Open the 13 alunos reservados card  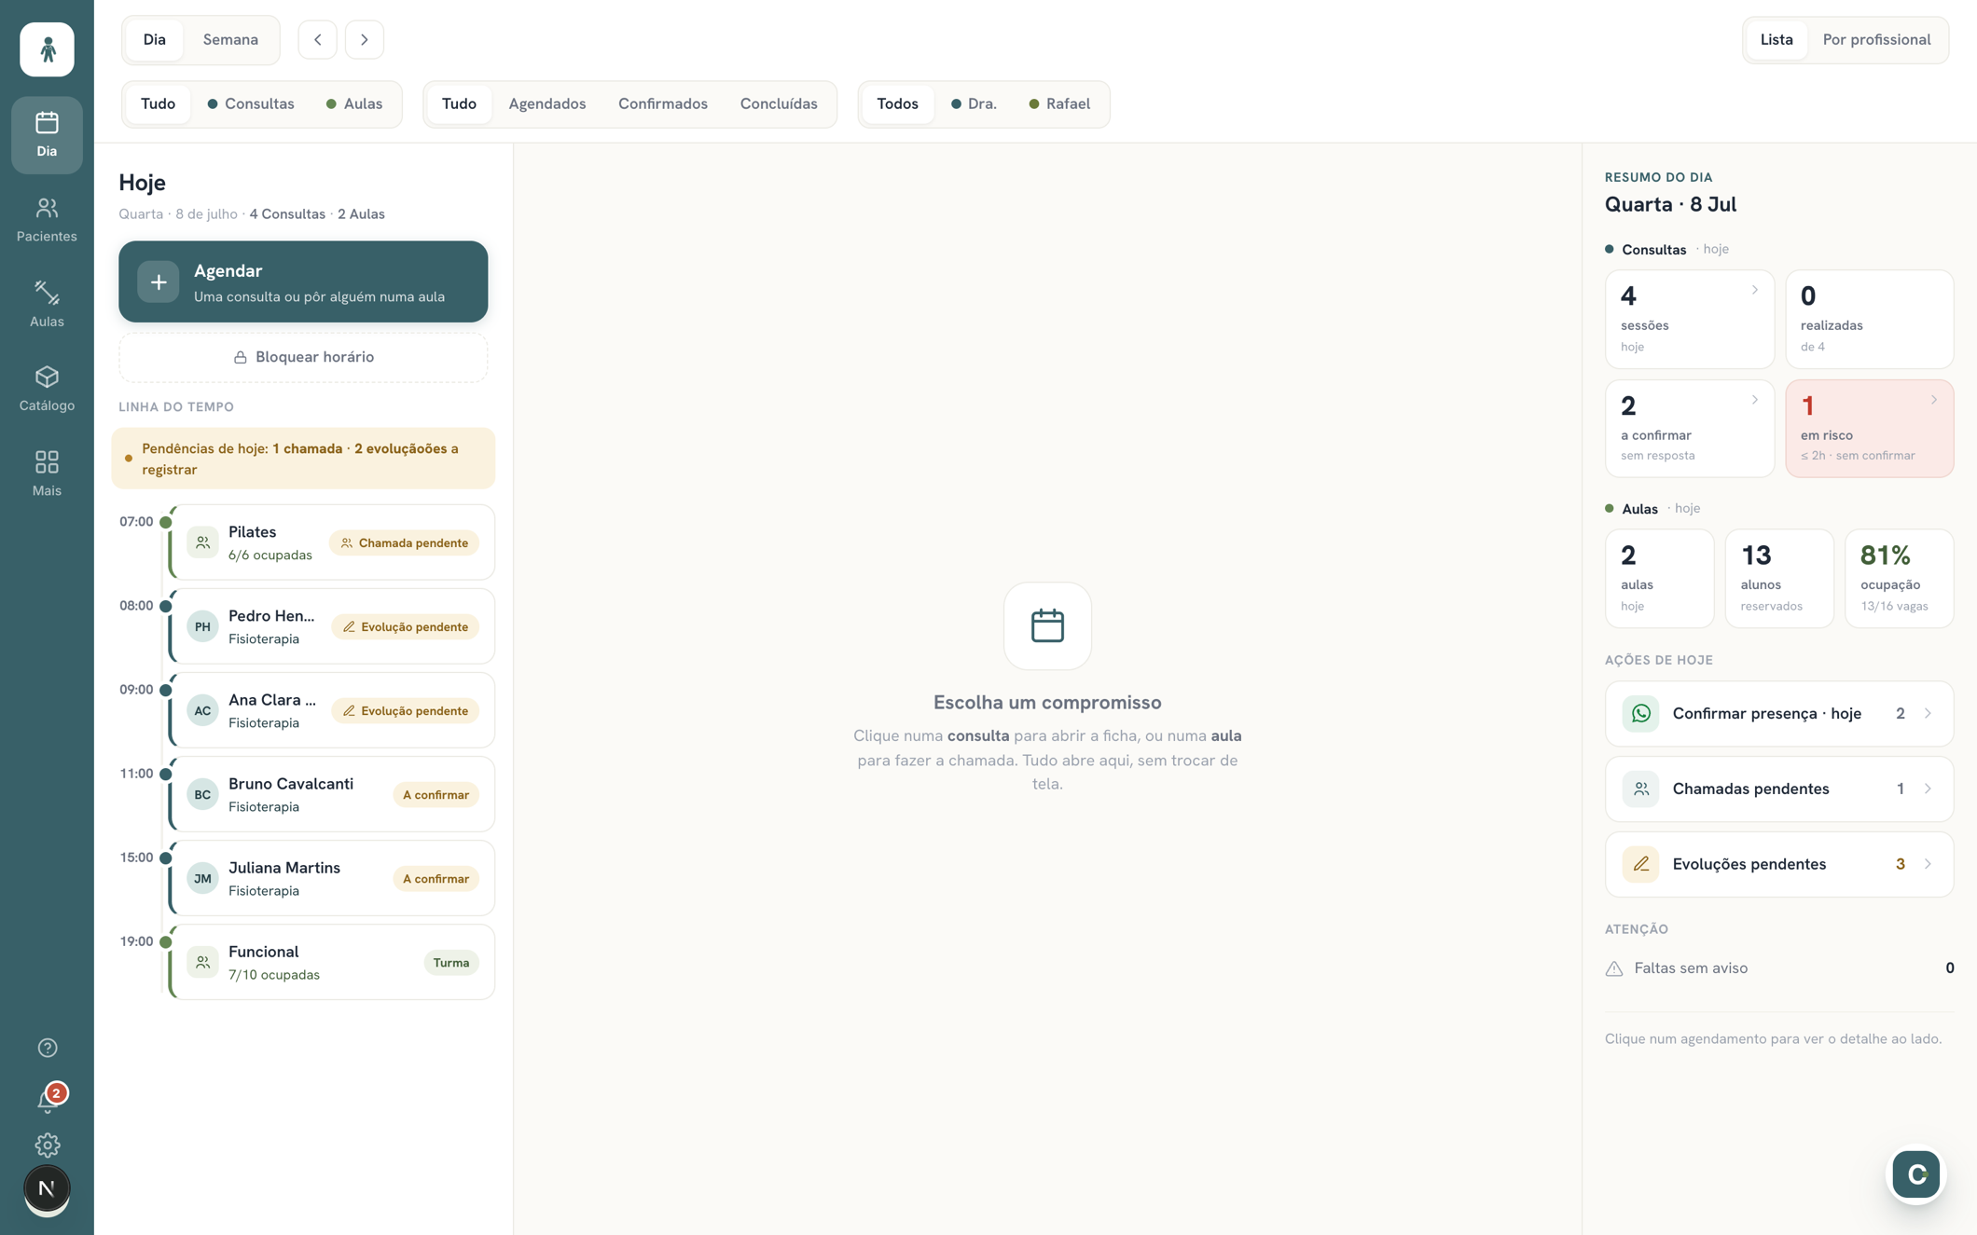1778,579
